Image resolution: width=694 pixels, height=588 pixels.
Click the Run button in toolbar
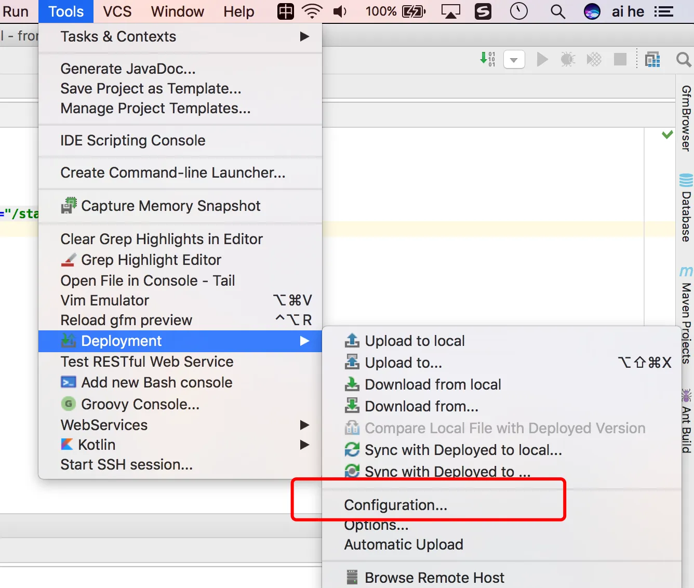click(x=542, y=60)
